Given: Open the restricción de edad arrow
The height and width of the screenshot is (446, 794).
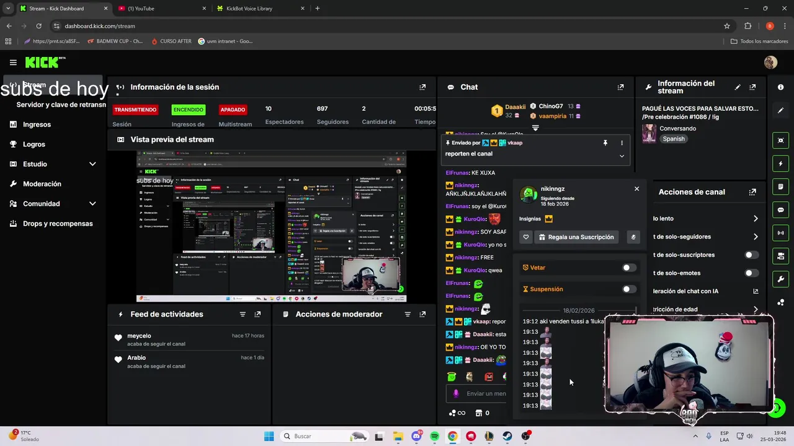Looking at the screenshot, I should 756,309.
